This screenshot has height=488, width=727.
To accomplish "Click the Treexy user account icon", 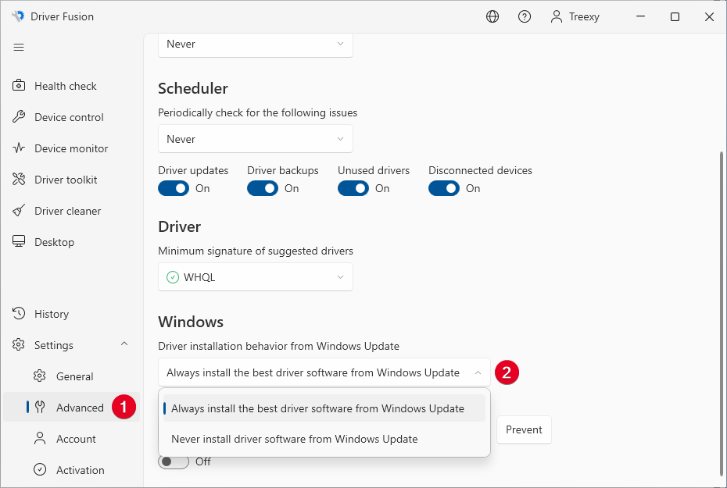I will pos(557,16).
